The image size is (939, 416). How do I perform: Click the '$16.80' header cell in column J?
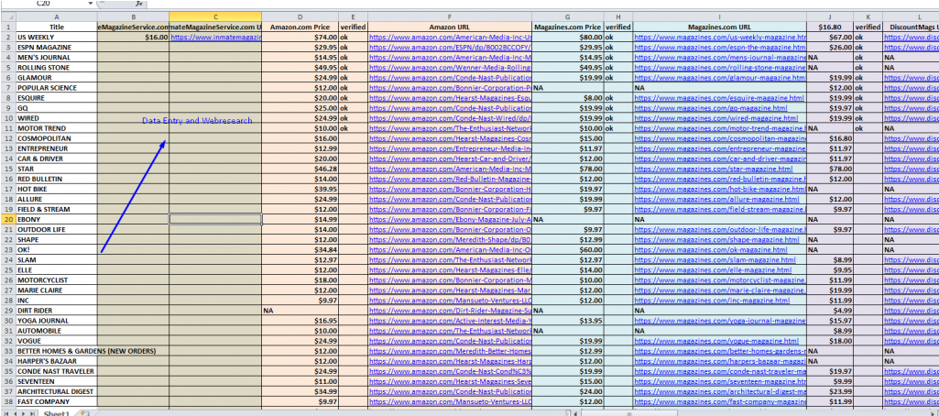[830, 27]
